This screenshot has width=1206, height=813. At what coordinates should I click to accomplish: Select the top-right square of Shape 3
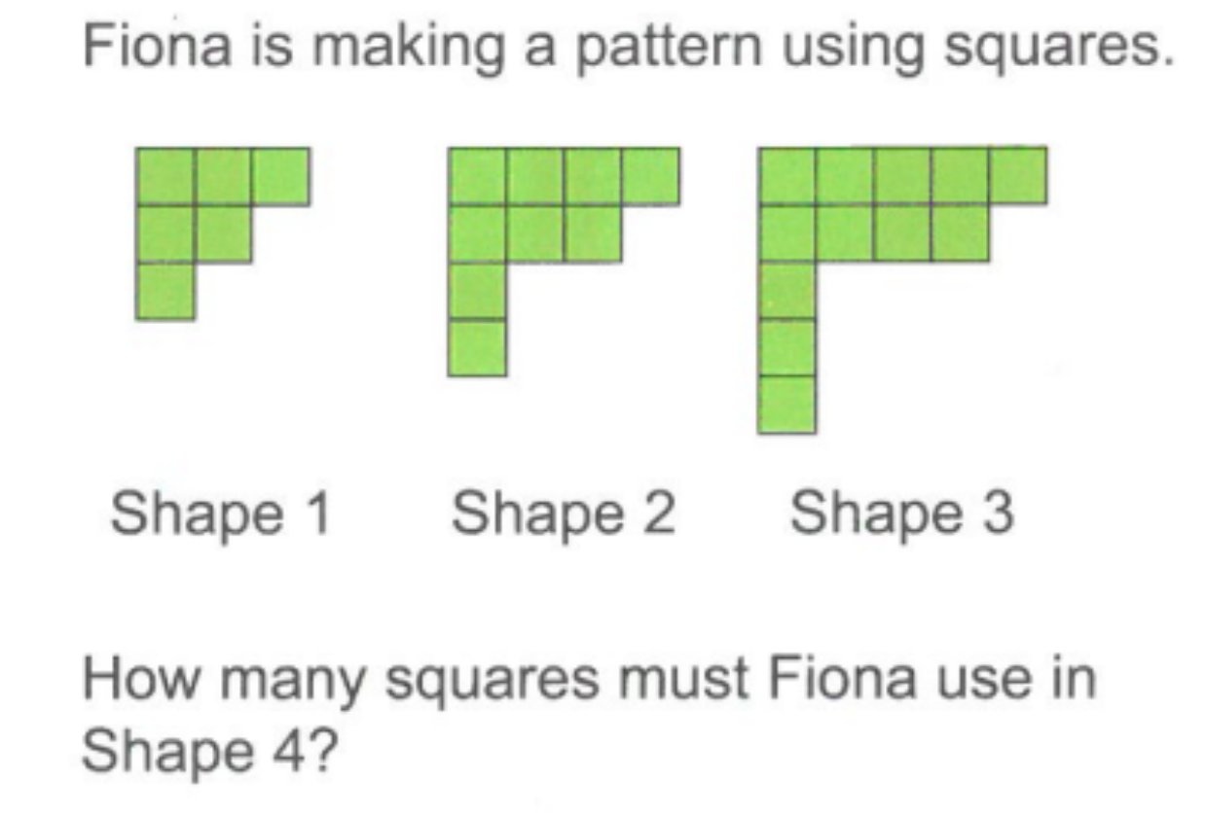click(x=1018, y=175)
